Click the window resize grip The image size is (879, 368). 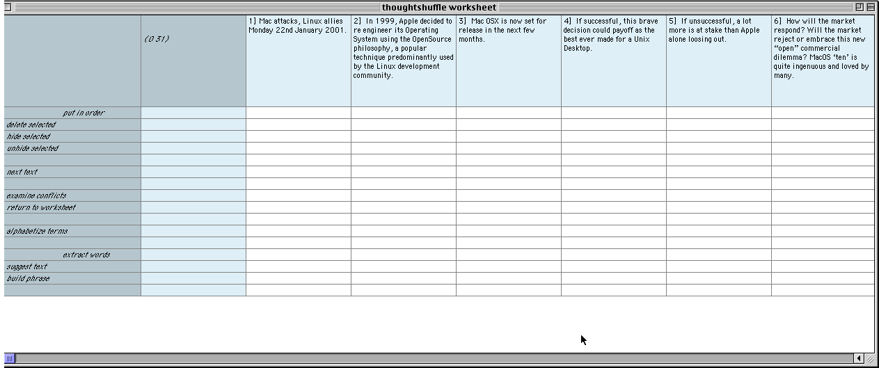[x=871, y=359]
